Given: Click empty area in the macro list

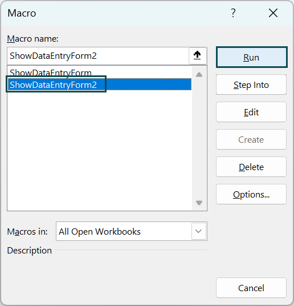Looking at the screenshot, I should coord(99,150).
